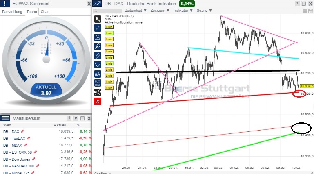Click the 1 button in DAX chart header

(x=297, y=4)
